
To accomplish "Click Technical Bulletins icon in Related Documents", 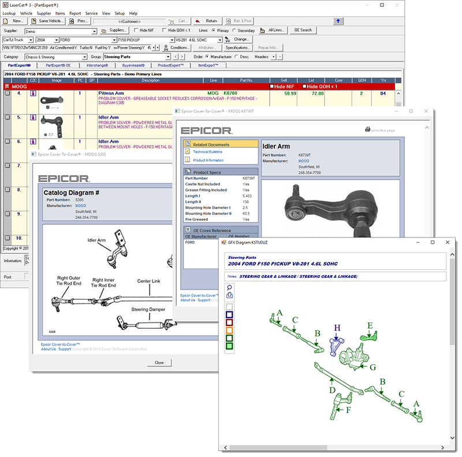I will [187, 151].
